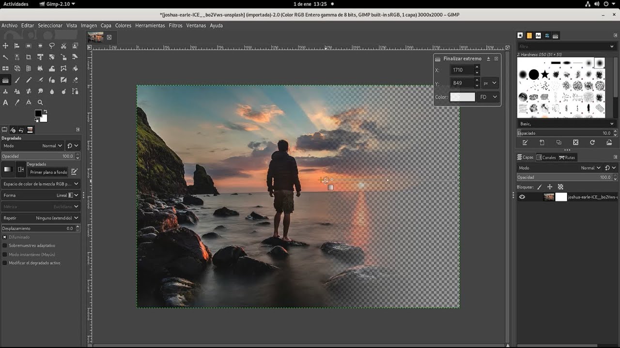Delete the selected brush
The width and height of the screenshot is (620, 348).
[x=575, y=143]
